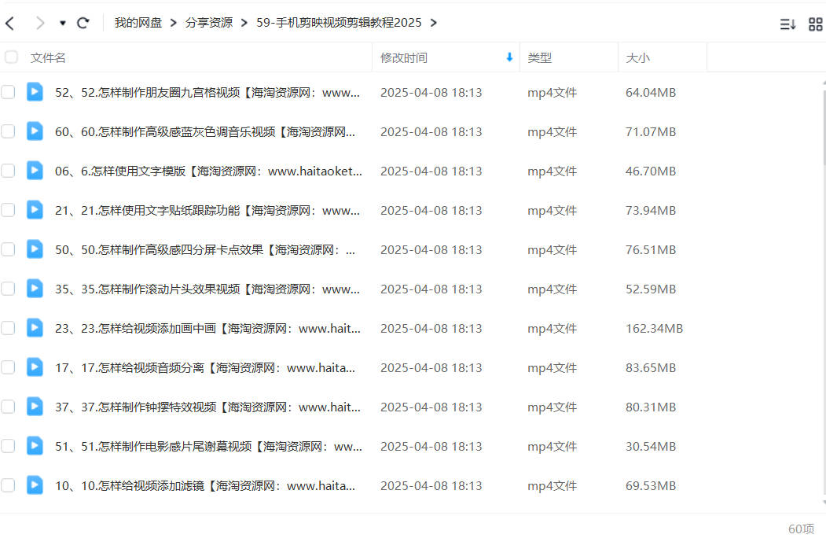
Task: Expand chevron after 分享资源 breadcrumb
Action: (244, 24)
